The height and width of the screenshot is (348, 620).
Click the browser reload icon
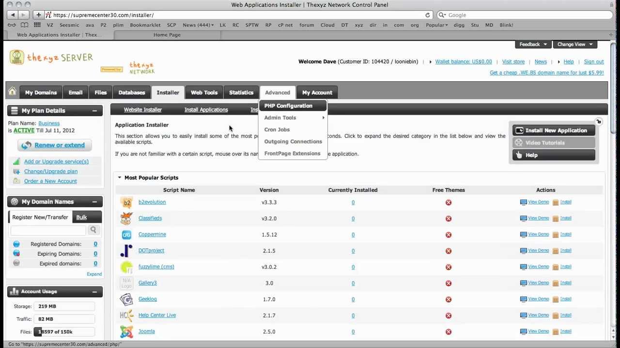pyautogui.click(x=427, y=15)
